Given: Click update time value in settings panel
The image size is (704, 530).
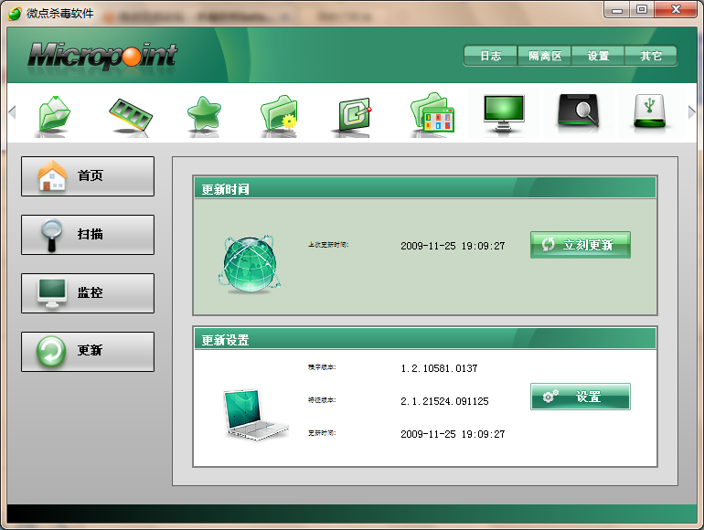Looking at the screenshot, I should click(453, 434).
